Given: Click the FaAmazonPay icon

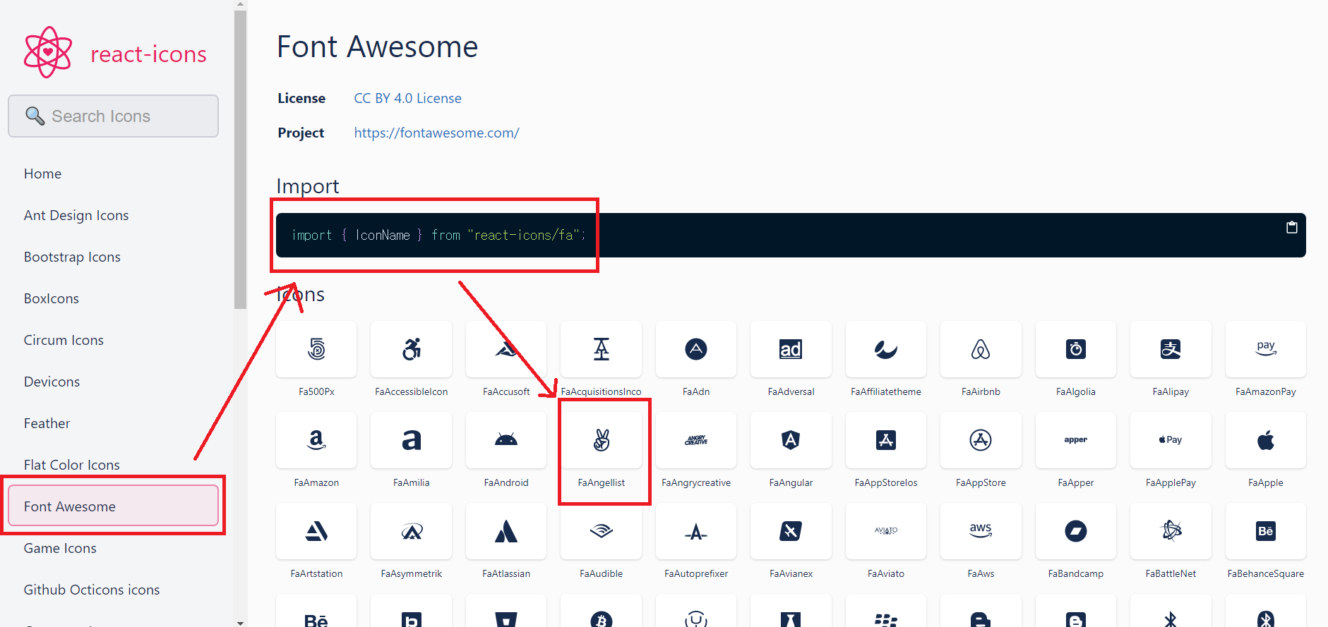Looking at the screenshot, I should click(1266, 349).
